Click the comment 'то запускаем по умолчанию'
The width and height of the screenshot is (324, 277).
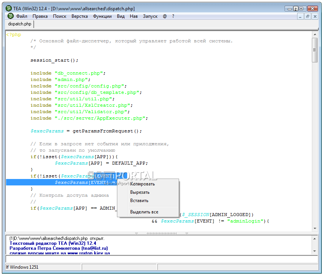(73, 150)
